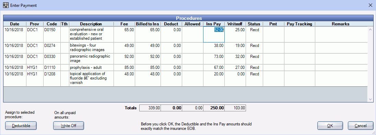Confirm payment with the OK button
This screenshot has height=135, width=376.
(330, 126)
